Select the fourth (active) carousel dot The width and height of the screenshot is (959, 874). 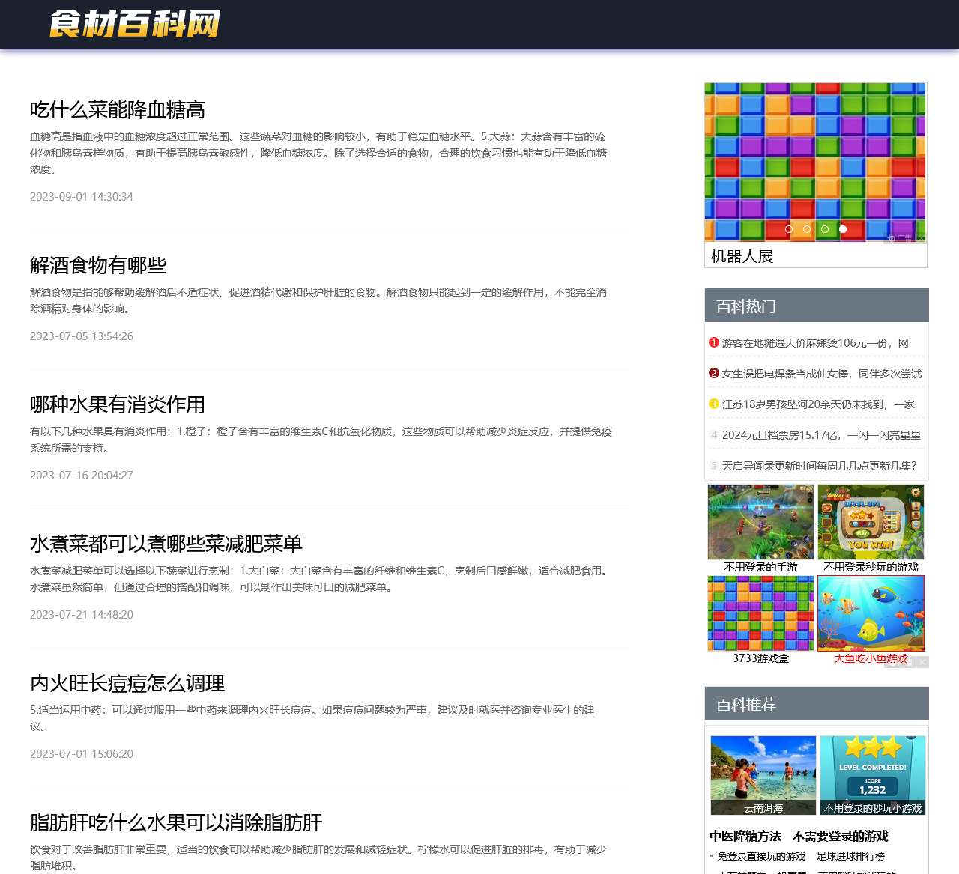tap(843, 229)
